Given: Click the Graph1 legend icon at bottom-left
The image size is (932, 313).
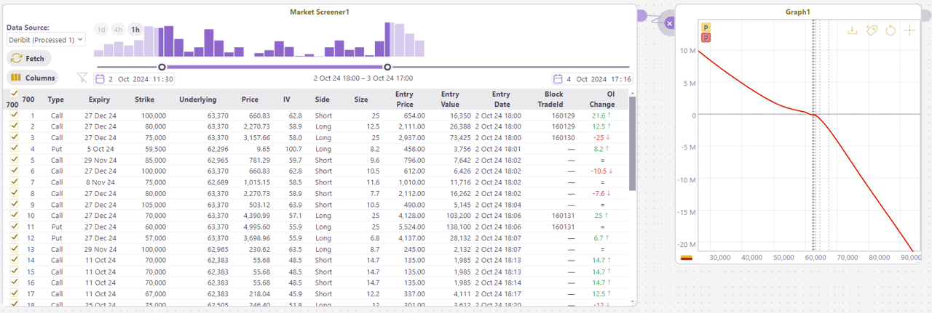Looking at the screenshot, I should click(687, 257).
